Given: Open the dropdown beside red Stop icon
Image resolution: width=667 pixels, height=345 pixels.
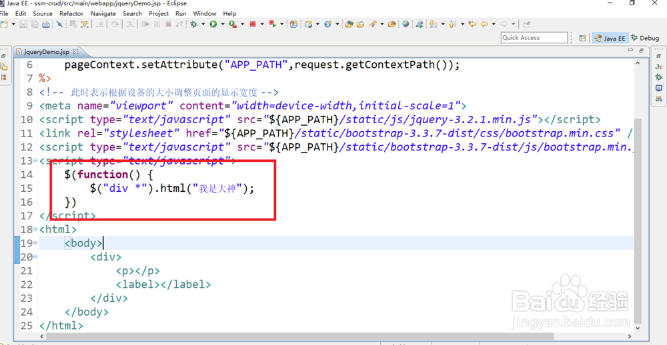Looking at the screenshot, I should click(x=262, y=24).
